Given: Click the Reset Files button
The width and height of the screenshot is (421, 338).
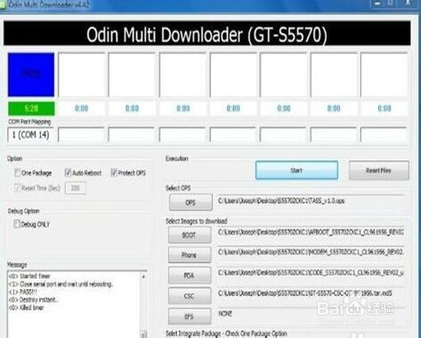Looking at the screenshot, I should [x=378, y=171].
